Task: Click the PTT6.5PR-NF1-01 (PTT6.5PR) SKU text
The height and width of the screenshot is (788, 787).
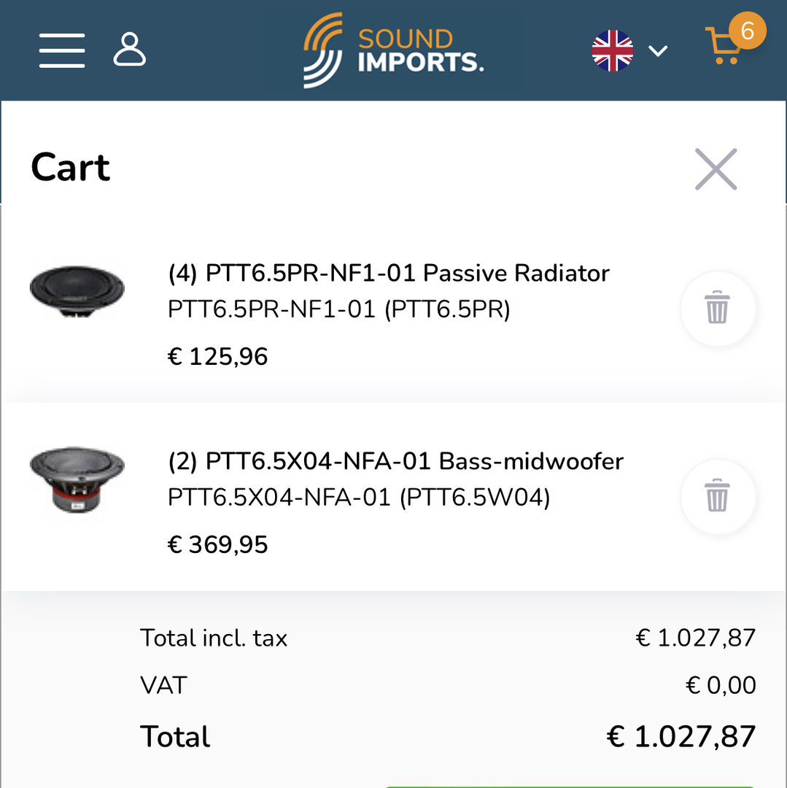Action: pos(339,309)
